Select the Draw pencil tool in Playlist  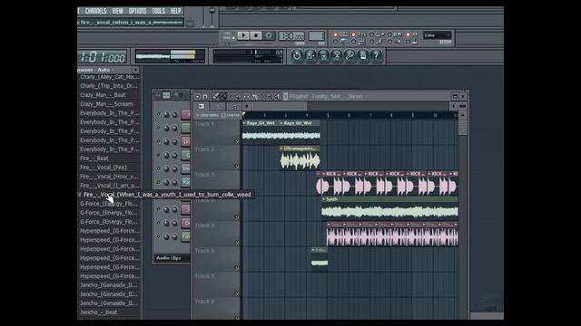216,97
